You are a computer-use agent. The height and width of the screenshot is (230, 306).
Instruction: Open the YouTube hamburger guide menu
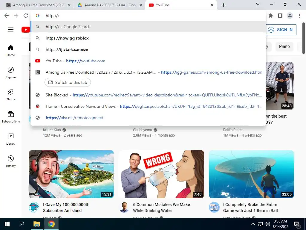click(11, 30)
